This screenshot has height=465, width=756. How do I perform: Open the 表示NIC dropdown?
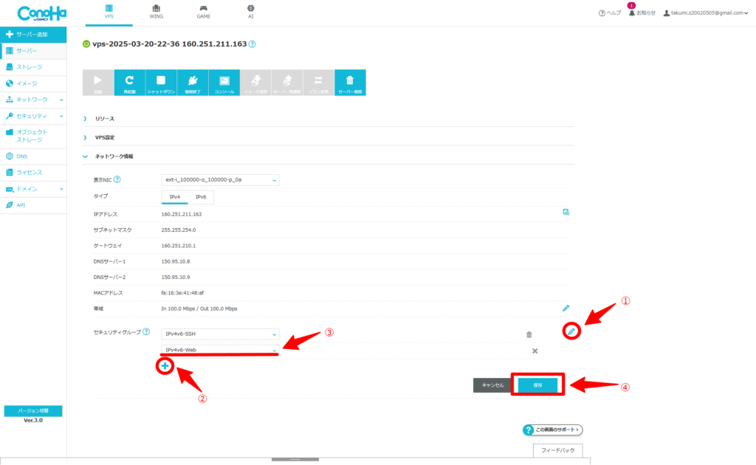tap(220, 179)
